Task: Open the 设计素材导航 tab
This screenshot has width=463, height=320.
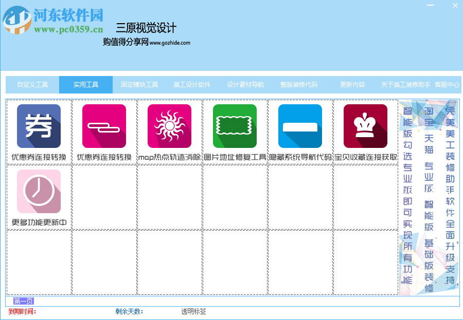Action: 245,85
